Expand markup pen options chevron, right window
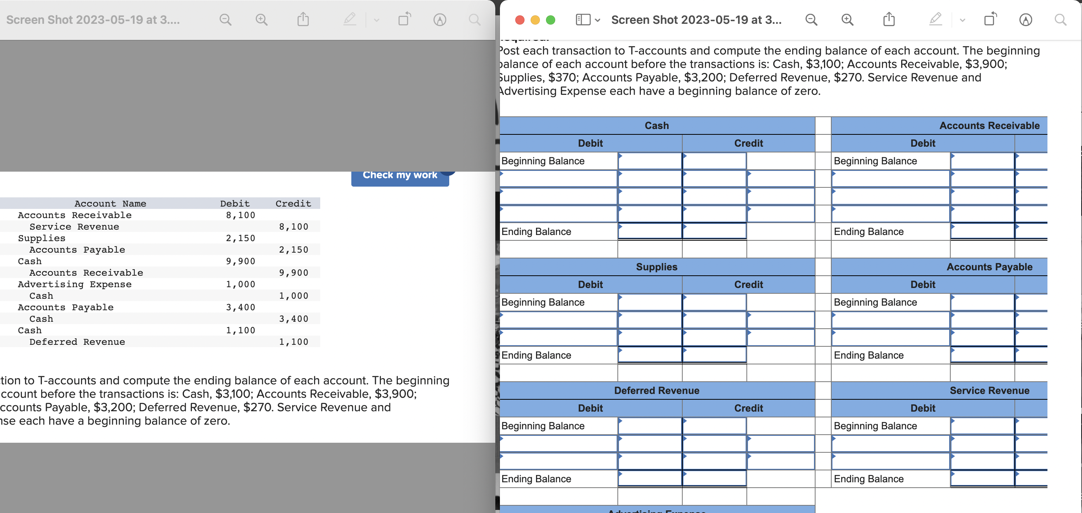1082x513 pixels. point(962,20)
